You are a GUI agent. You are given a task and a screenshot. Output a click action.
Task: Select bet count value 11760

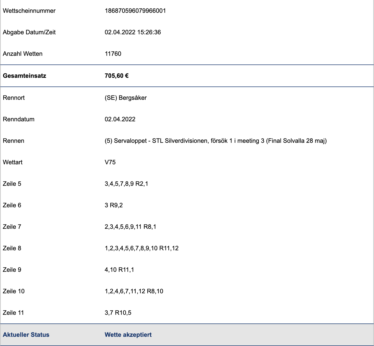113,54
